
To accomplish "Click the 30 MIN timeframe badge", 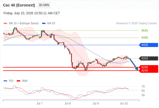I will [x=44, y=5].
